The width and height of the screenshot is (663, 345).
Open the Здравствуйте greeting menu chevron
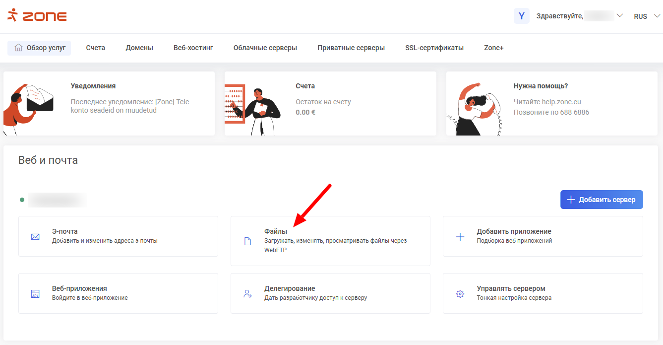[x=619, y=15]
